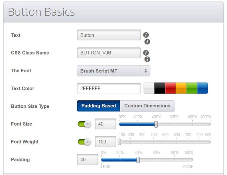227x175 pixels.
Task: Click the up-down arrows of the font selector
Action: tap(146, 71)
